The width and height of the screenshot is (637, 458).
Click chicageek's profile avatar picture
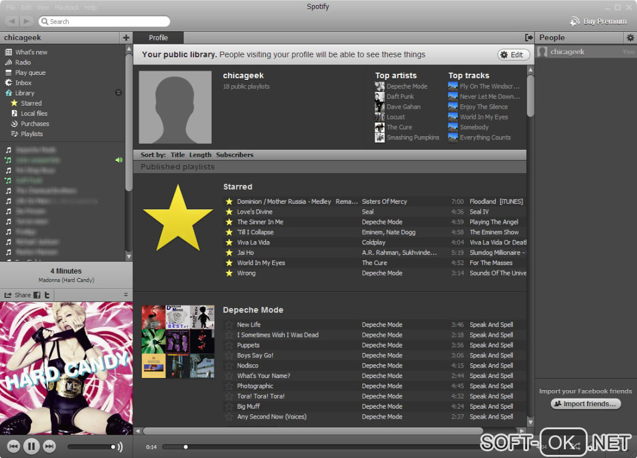point(175,107)
